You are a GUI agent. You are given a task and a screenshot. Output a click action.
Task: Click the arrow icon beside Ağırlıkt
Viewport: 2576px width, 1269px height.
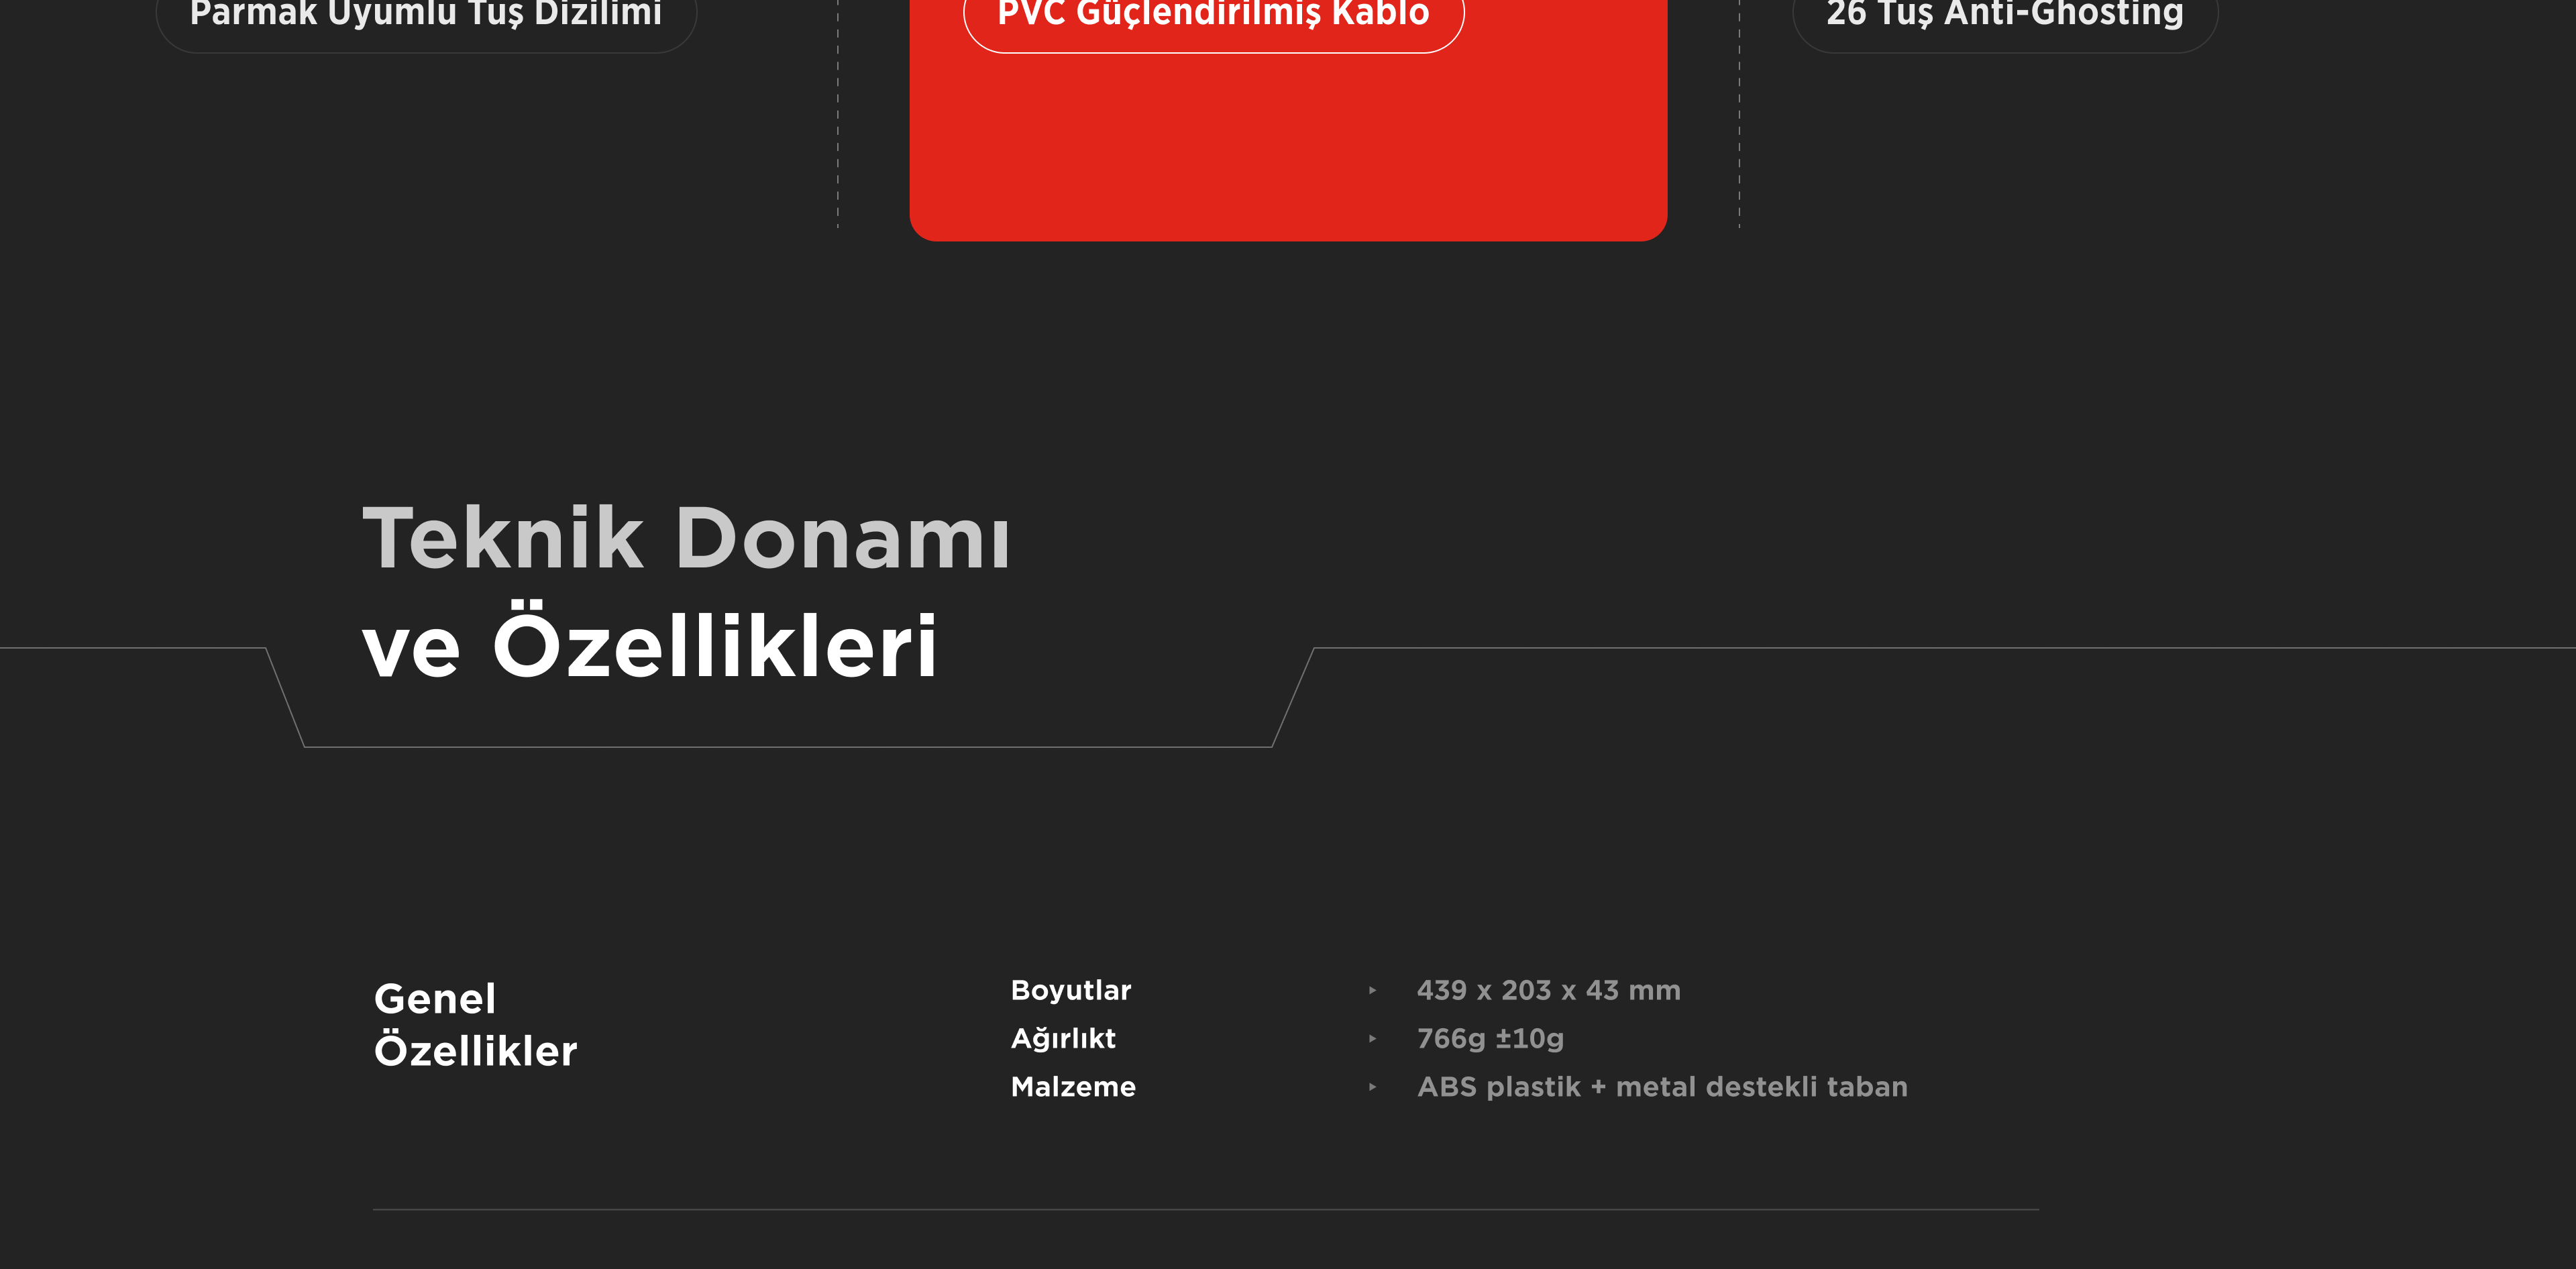(1372, 1039)
